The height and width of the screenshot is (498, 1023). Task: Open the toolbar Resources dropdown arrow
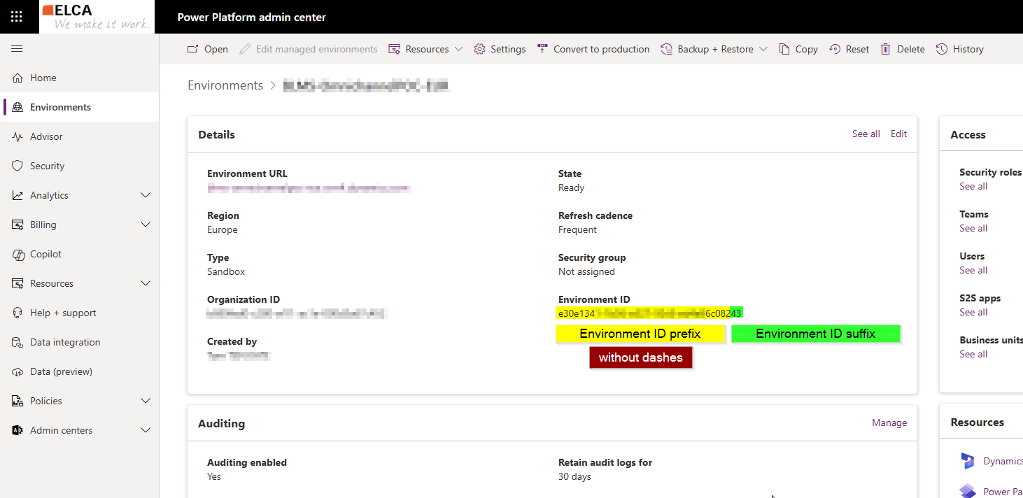click(459, 49)
